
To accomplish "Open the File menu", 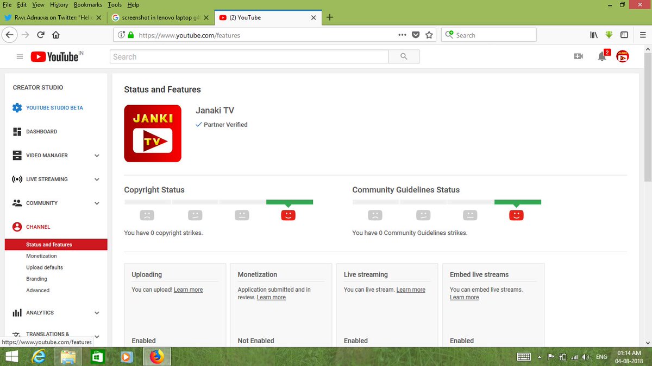I will pyautogui.click(x=7, y=5).
